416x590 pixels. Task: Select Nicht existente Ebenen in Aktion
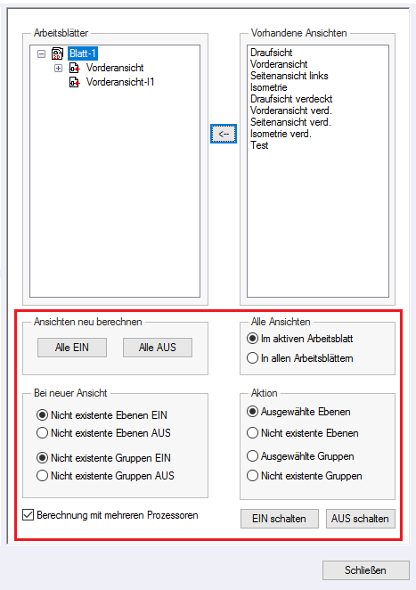pyautogui.click(x=252, y=433)
